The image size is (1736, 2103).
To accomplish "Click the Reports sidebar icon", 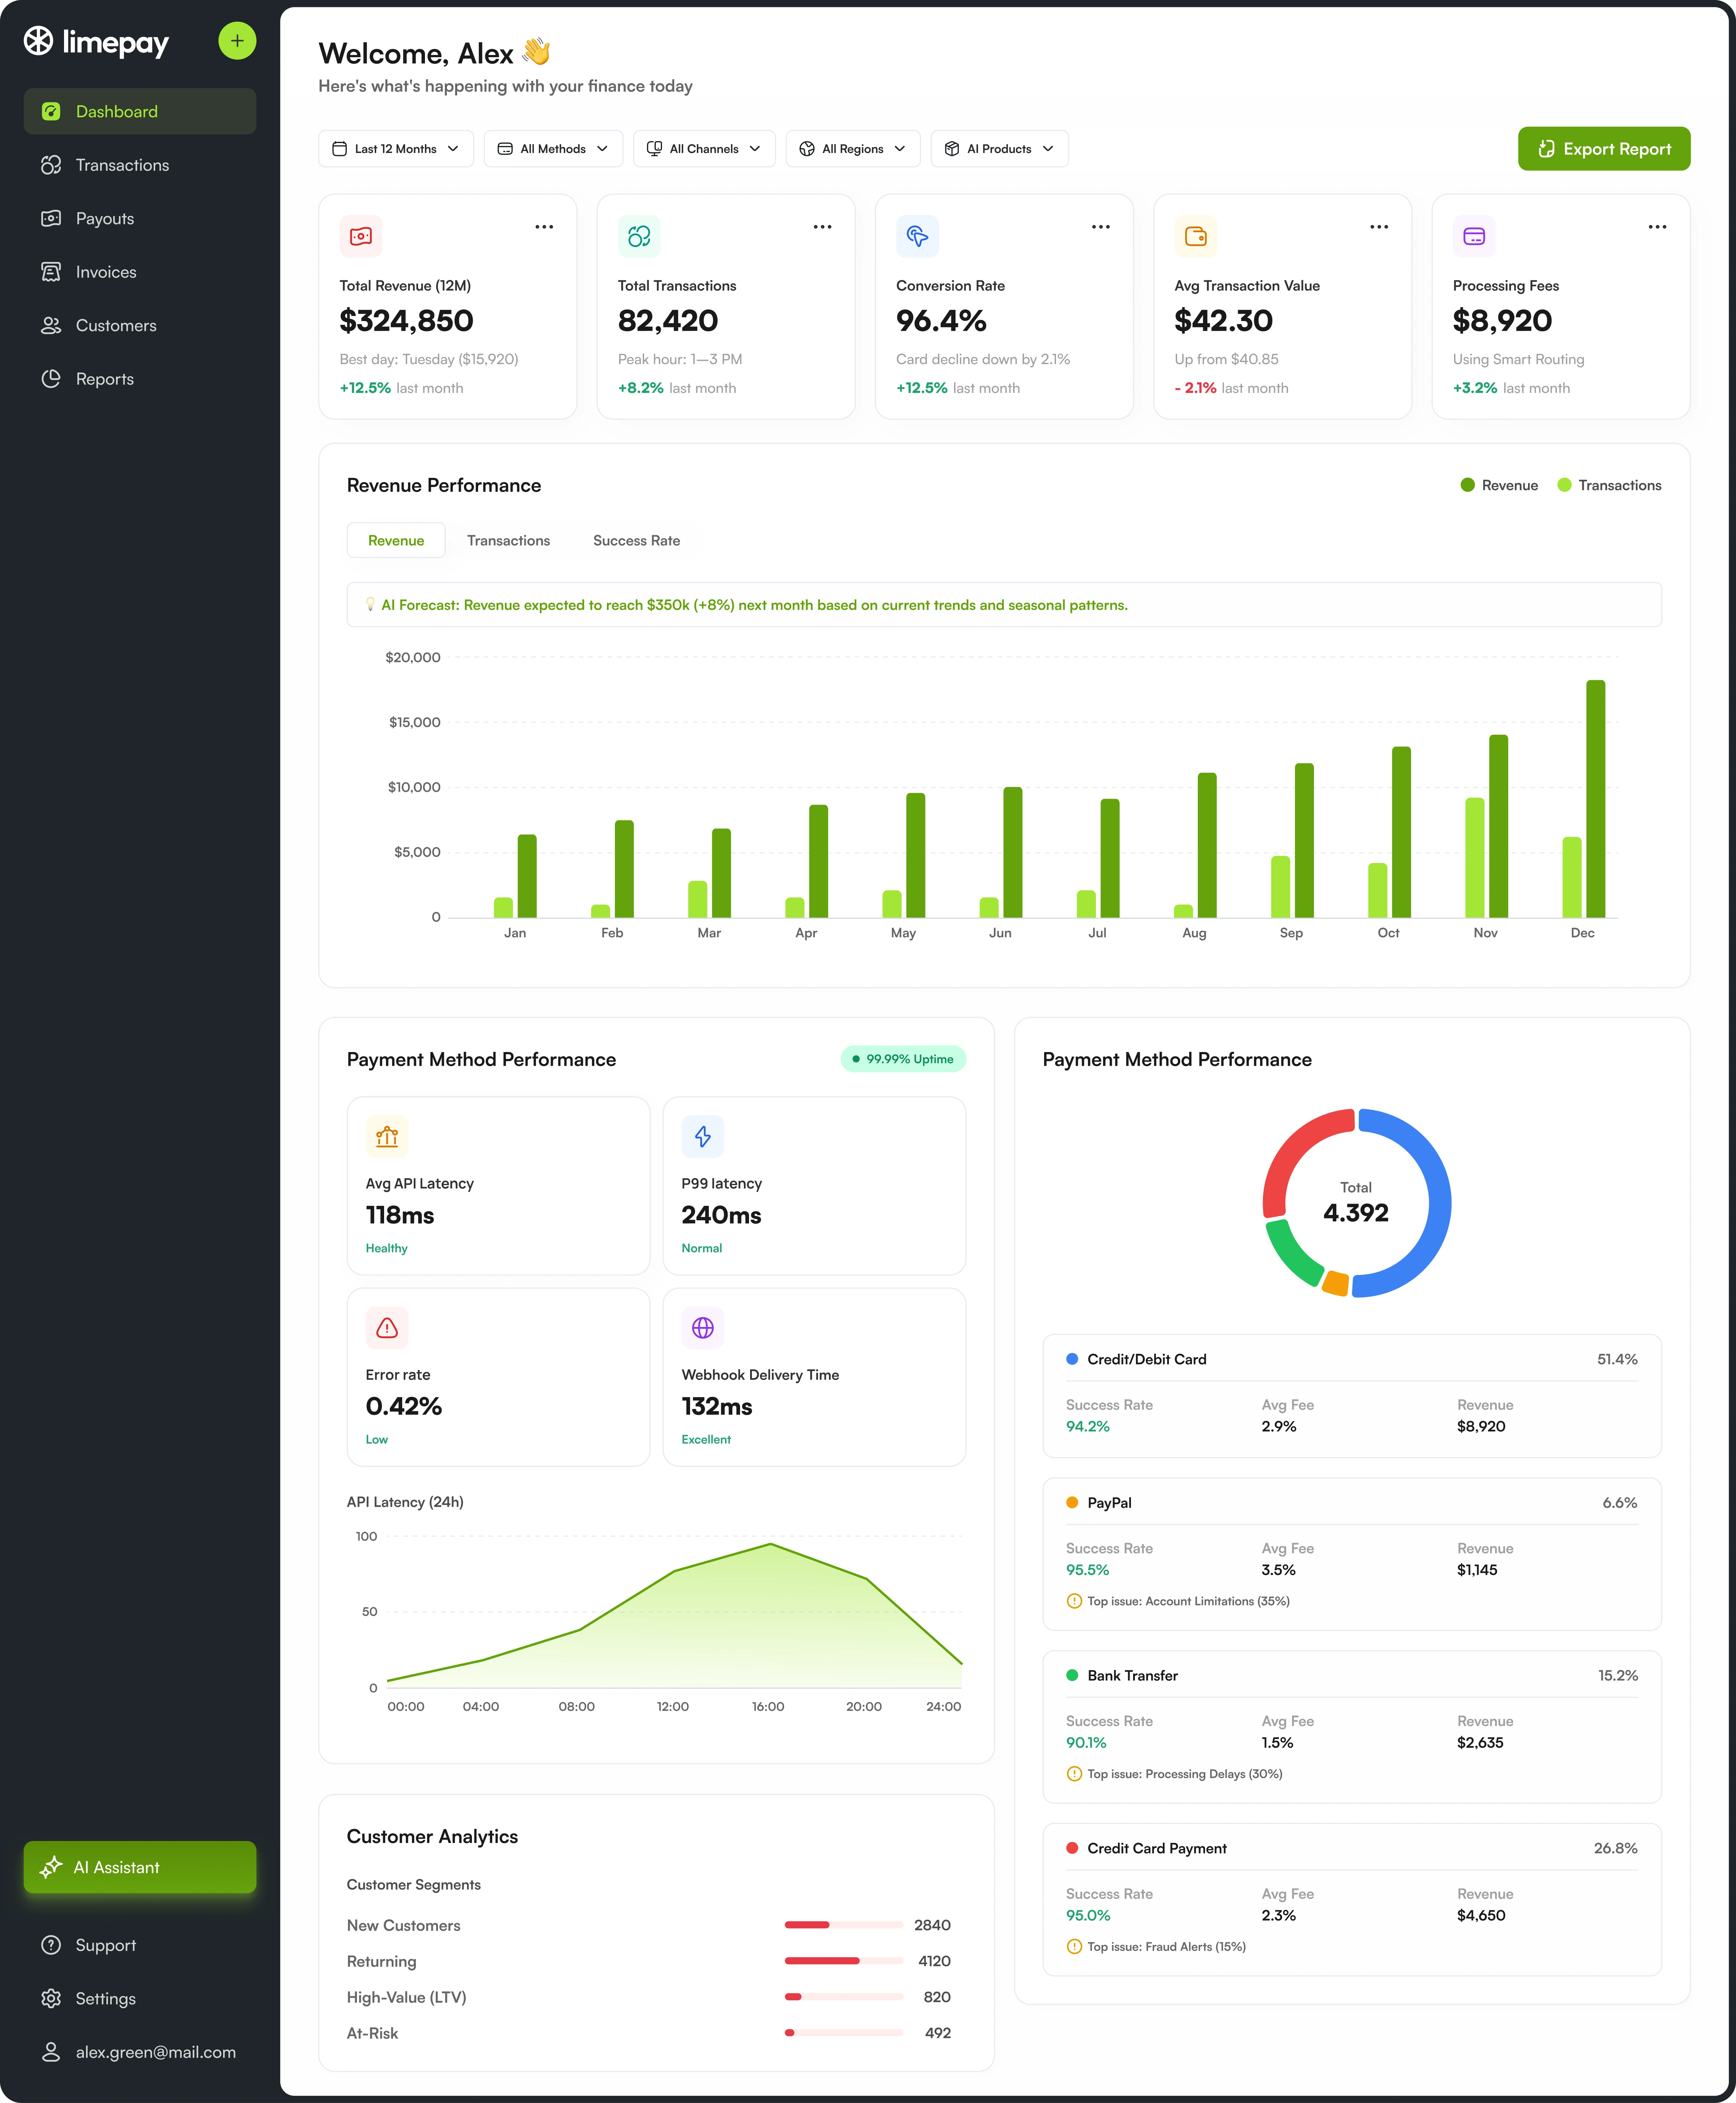I will [x=51, y=379].
